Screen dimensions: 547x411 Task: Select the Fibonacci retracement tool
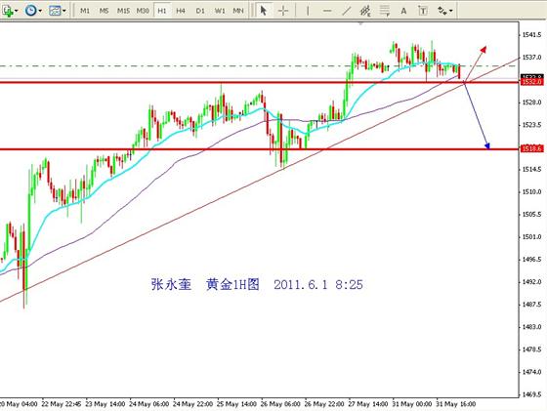tap(385, 11)
